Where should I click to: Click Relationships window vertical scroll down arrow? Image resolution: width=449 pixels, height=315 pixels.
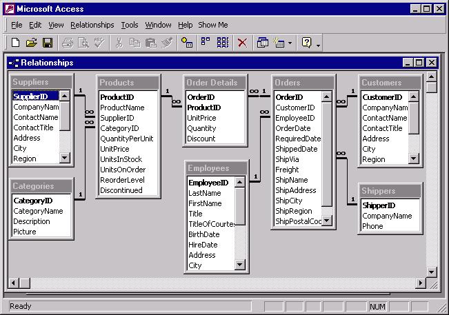[x=431, y=272]
